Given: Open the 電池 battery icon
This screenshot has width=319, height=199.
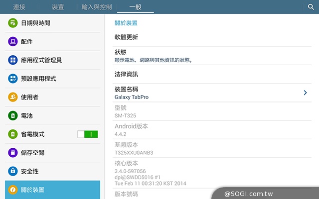Looking at the screenshot, I should pyautogui.click(x=13, y=115).
